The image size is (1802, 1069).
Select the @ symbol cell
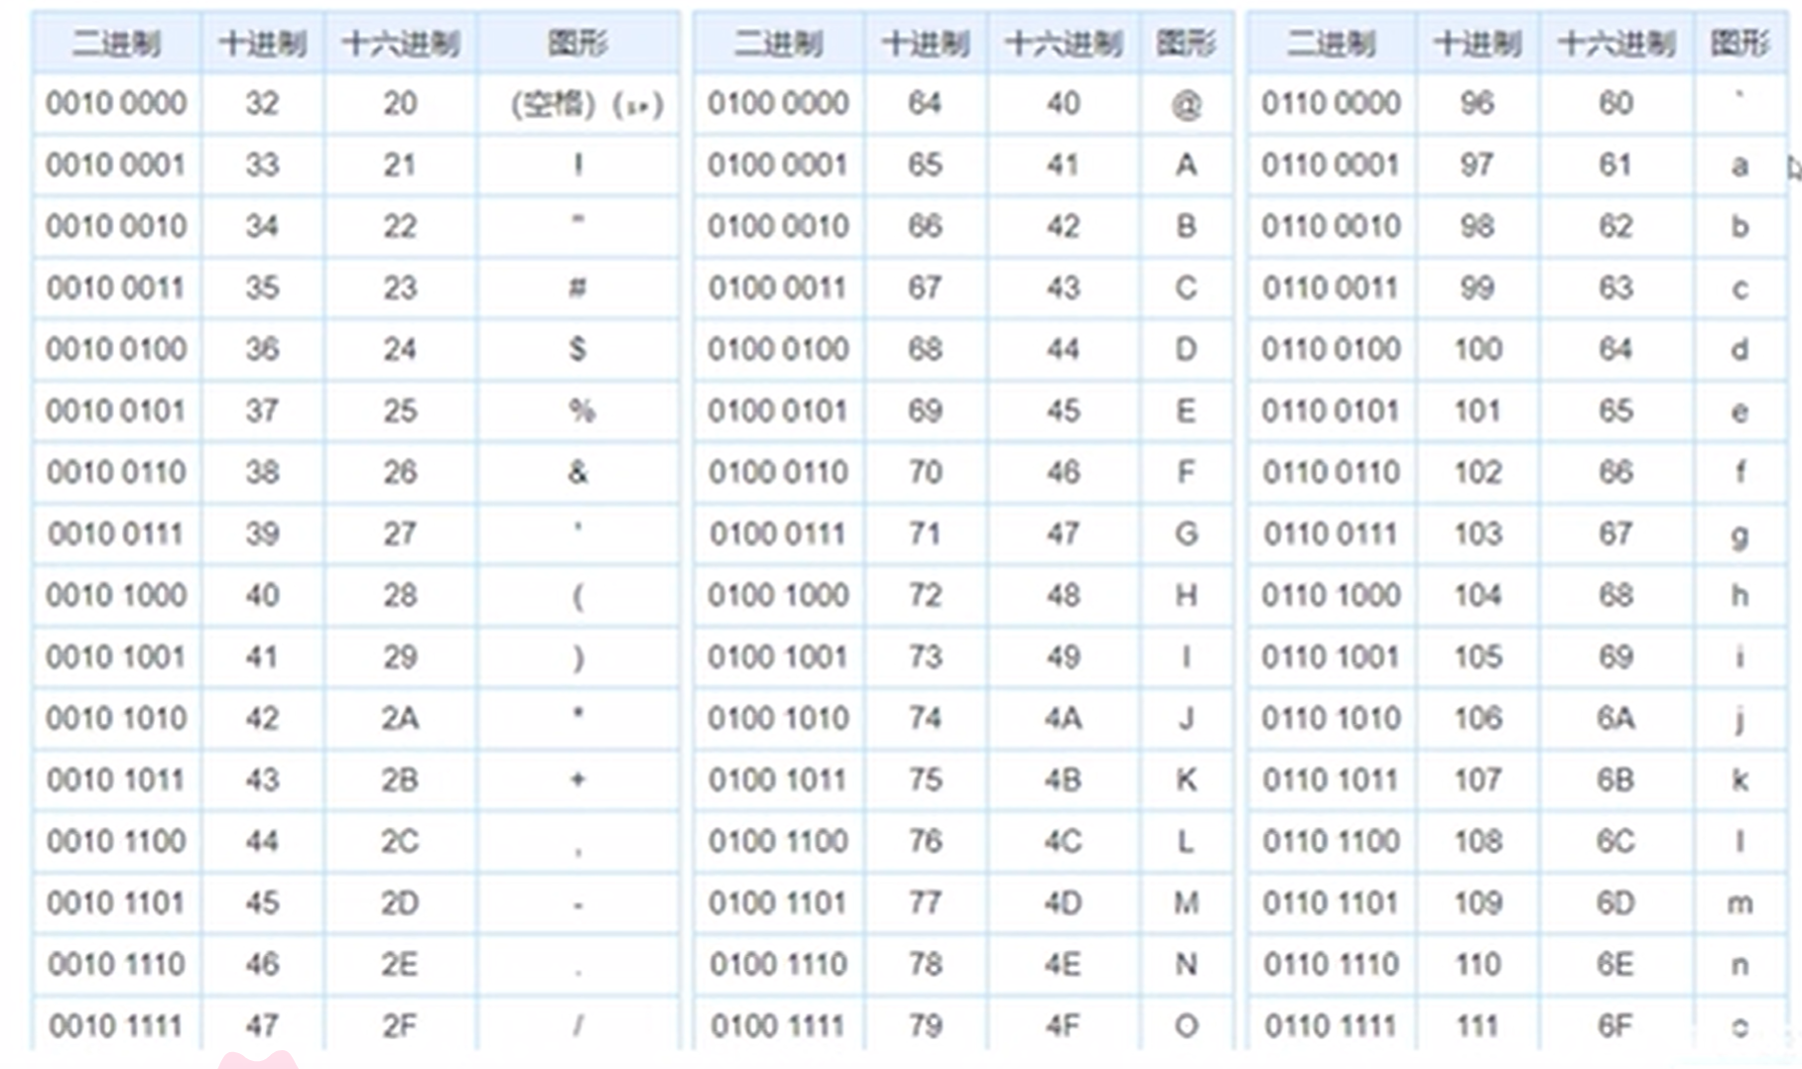[1186, 103]
